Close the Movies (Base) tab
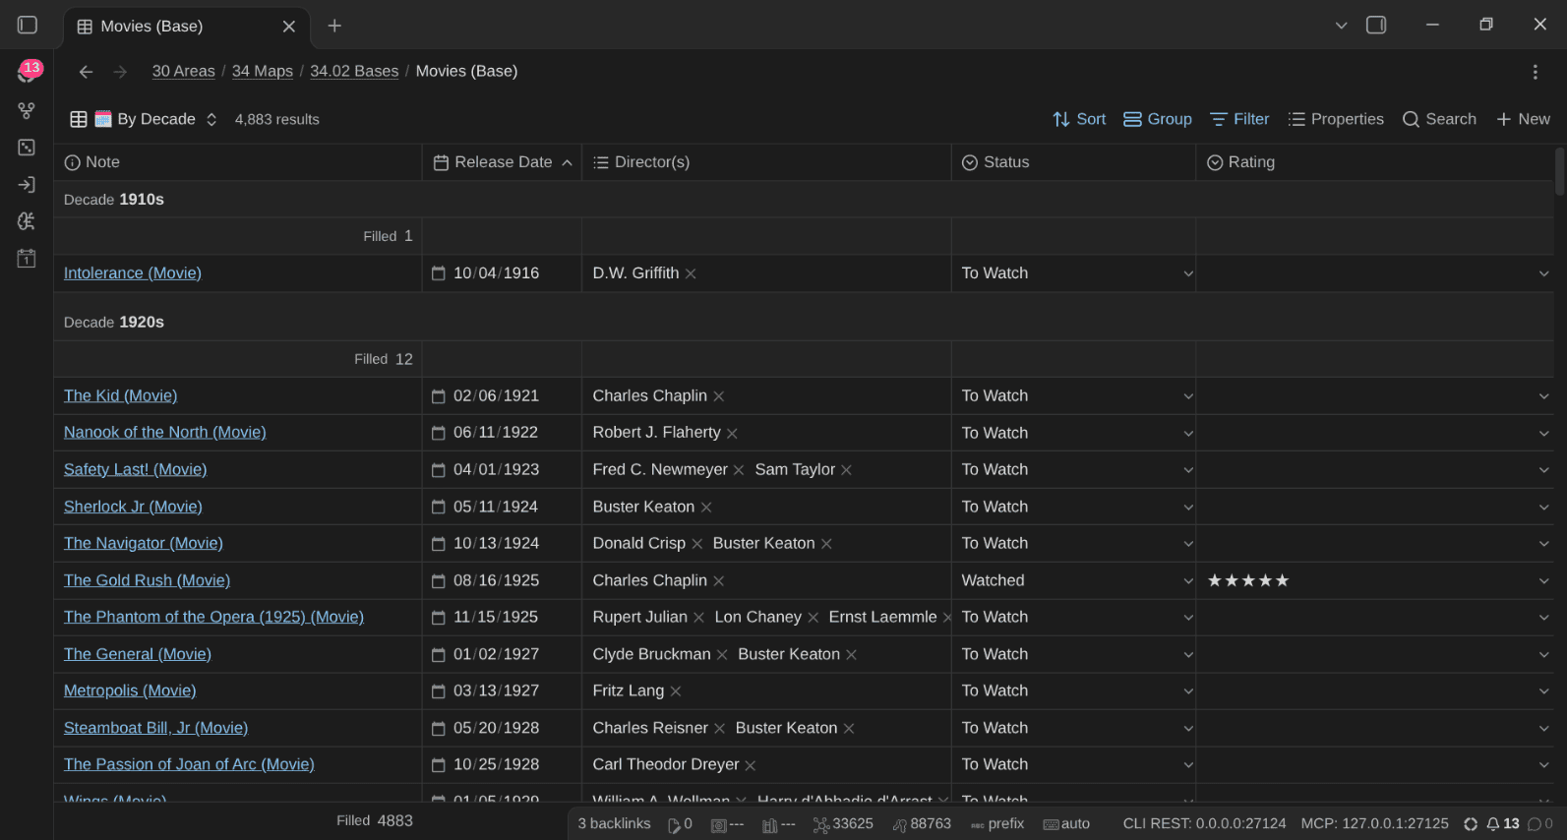The width and height of the screenshot is (1567, 840). (289, 27)
